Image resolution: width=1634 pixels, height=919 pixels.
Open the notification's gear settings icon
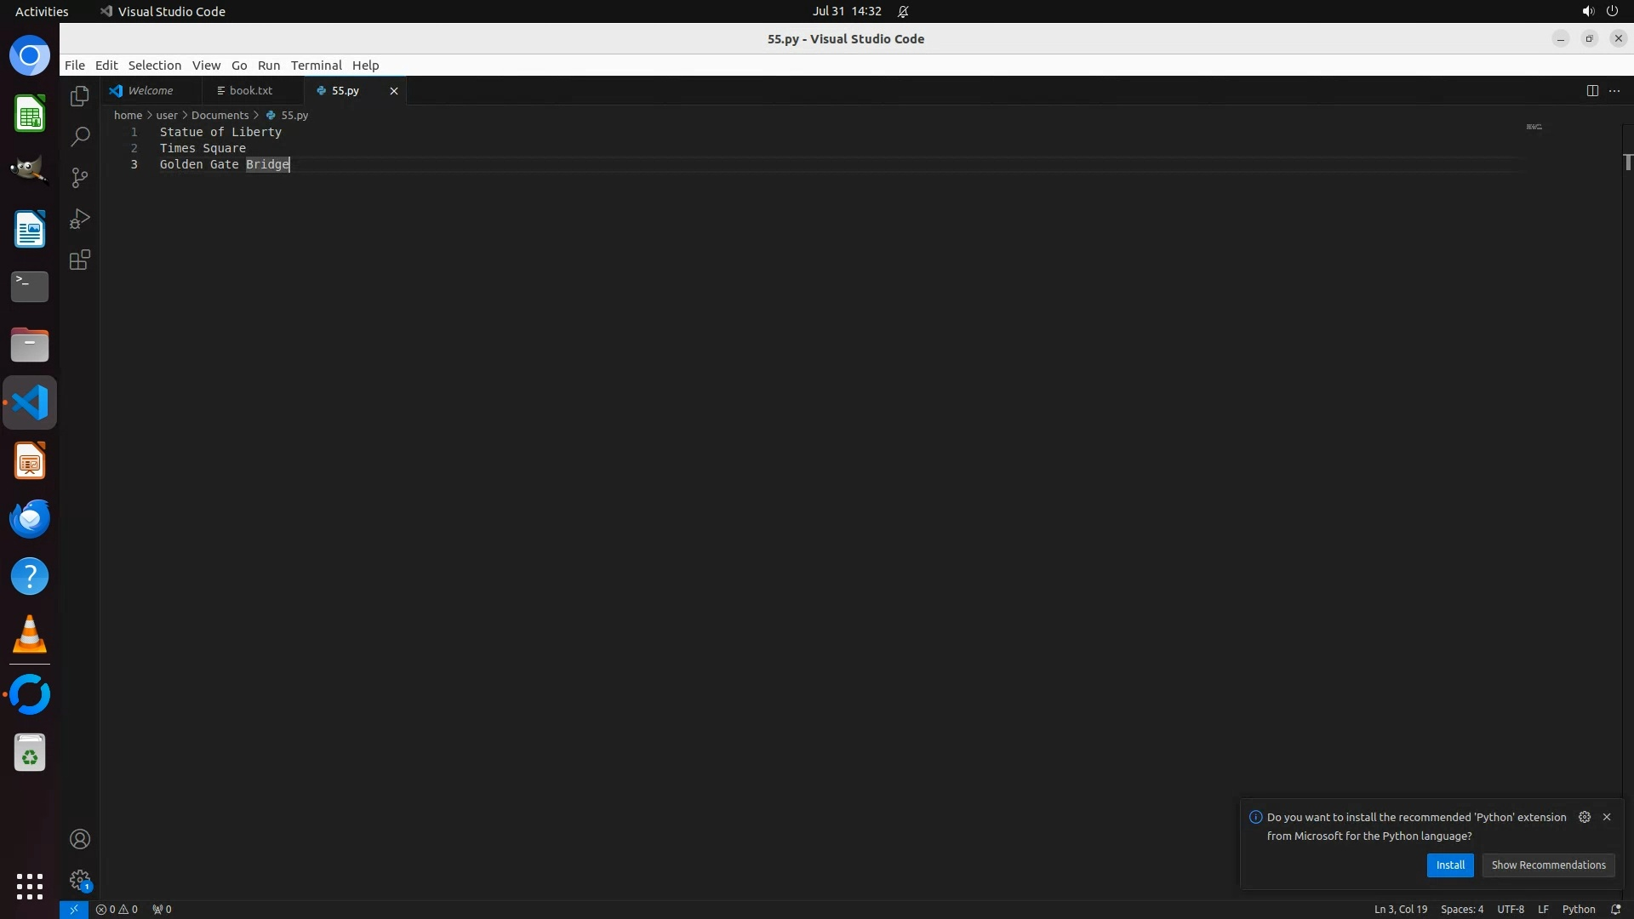(1584, 817)
